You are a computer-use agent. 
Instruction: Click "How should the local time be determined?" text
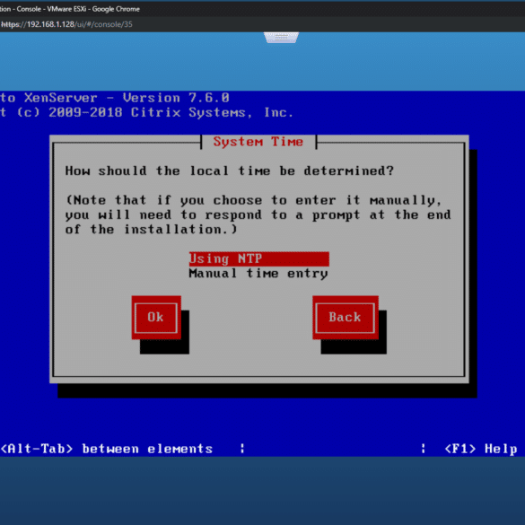point(230,171)
